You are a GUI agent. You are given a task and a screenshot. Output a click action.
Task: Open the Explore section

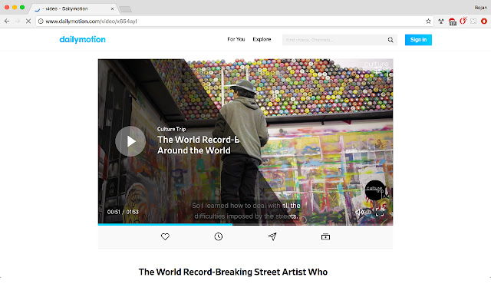tap(262, 39)
